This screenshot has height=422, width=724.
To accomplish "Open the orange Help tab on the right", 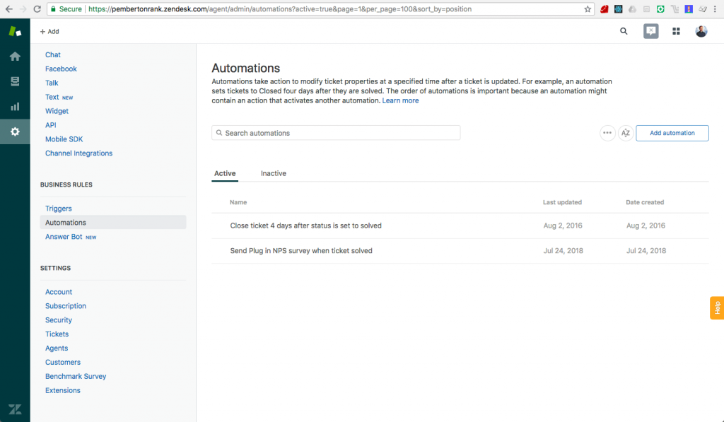I will pyautogui.click(x=716, y=308).
